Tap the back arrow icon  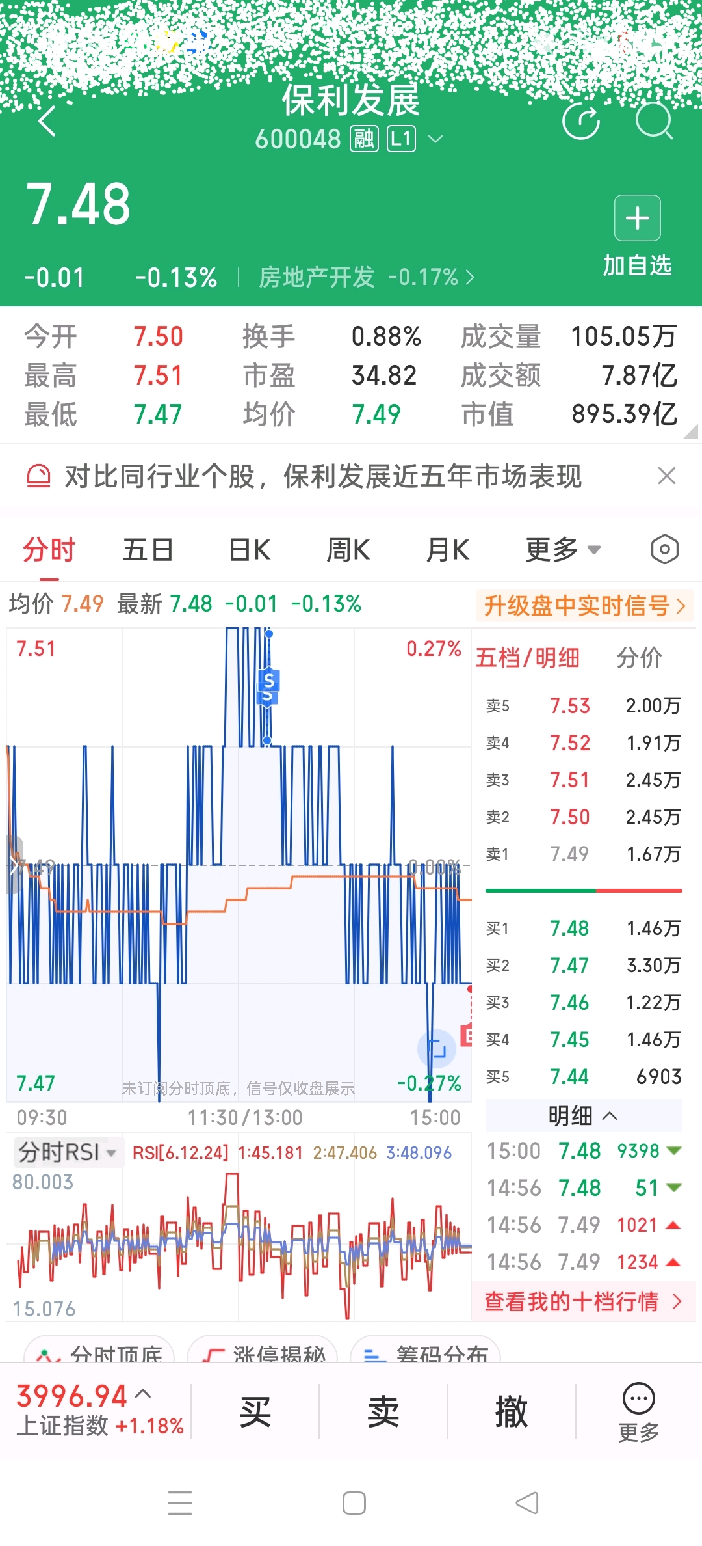[x=47, y=121]
